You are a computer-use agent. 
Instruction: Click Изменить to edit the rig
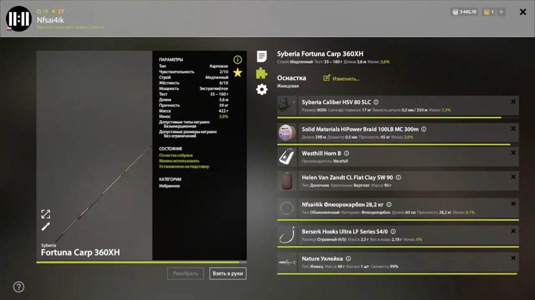(x=341, y=78)
